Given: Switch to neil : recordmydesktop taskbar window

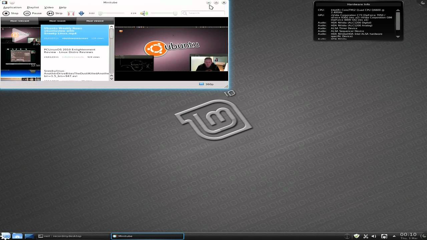Looking at the screenshot, I should click(73, 236).
